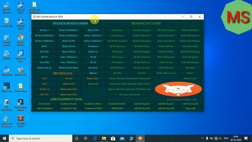The height and width of the screenshot is (142, 252).
Task: Select Redmi S2 Methode 2
Action: (x=69, y=35)
